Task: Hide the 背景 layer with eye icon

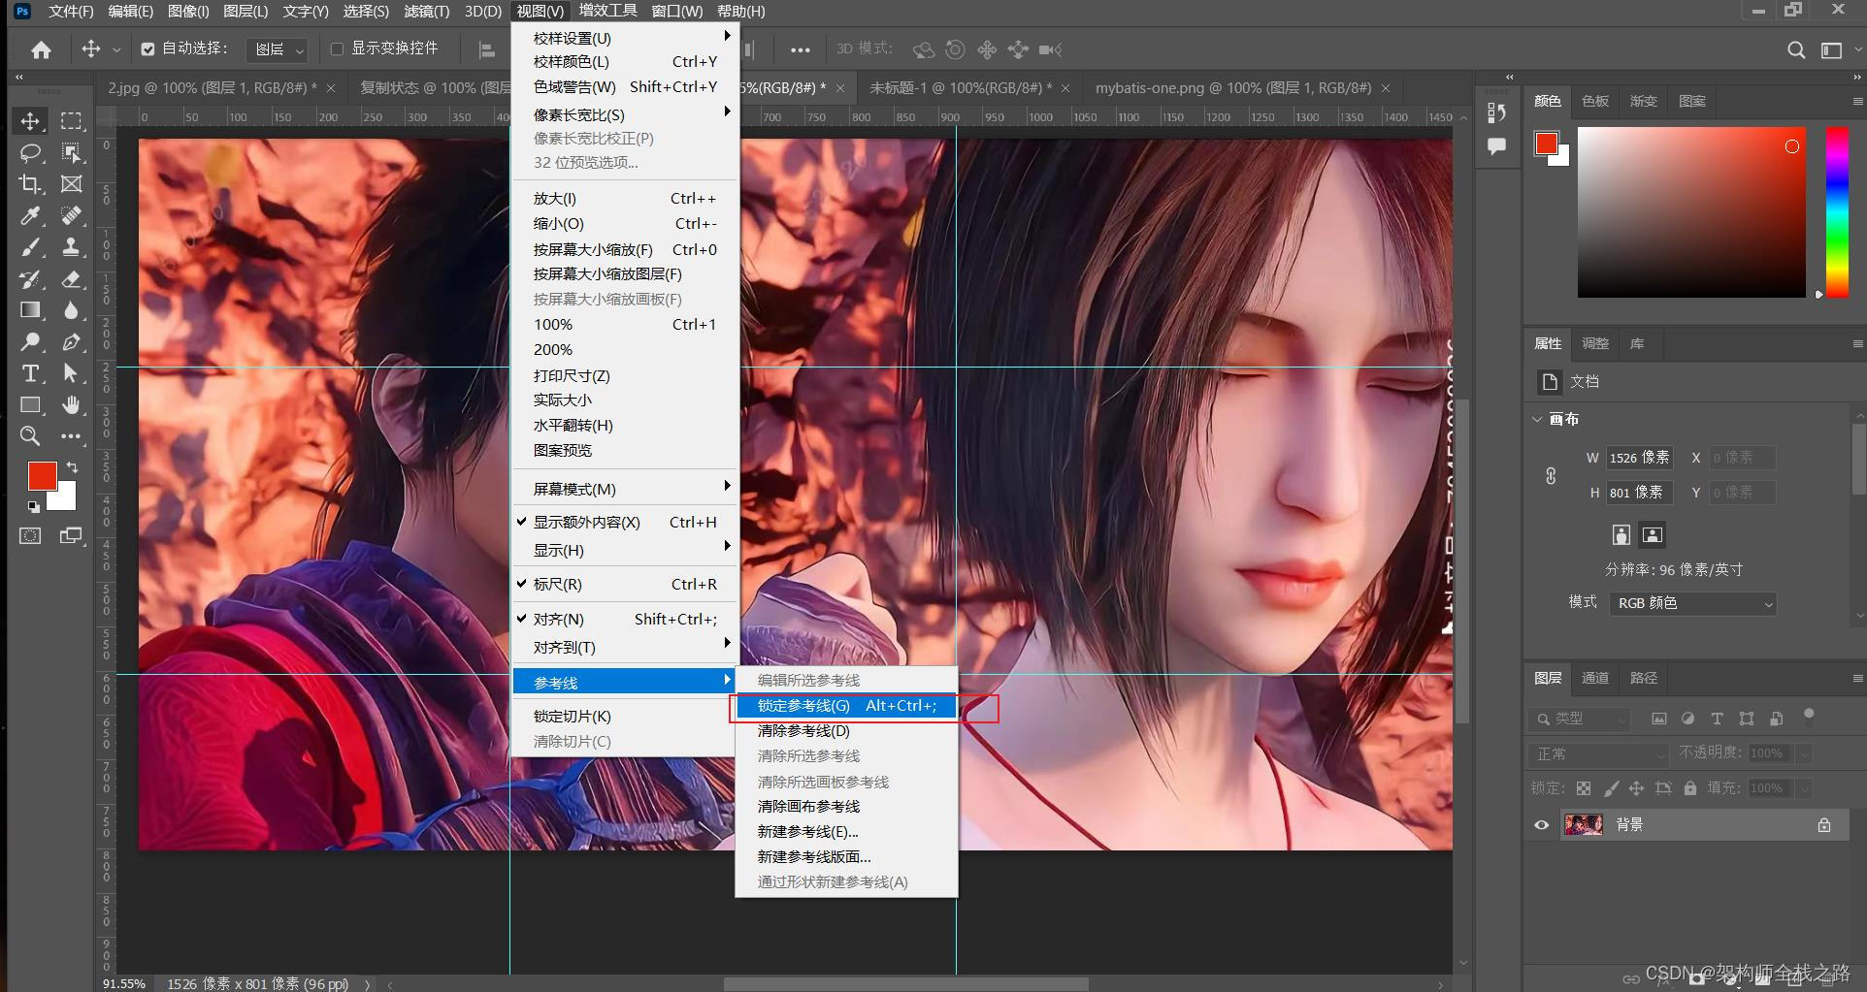Action: [x=1541, y=825]
